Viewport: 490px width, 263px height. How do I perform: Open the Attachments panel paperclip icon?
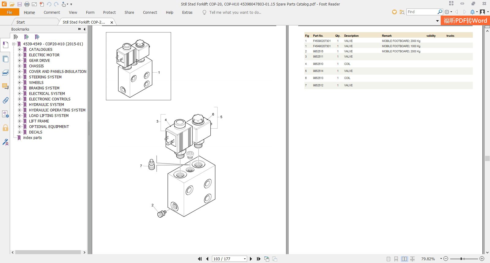pyautogui.click(x=5, y=100)
